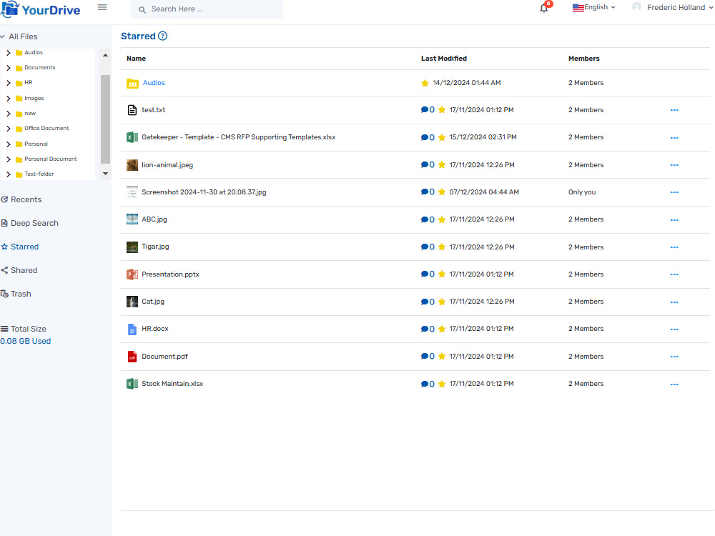The image size is (715, 536).
Task: Click 0.08 GB Used storage text
Action: [26, 342]
